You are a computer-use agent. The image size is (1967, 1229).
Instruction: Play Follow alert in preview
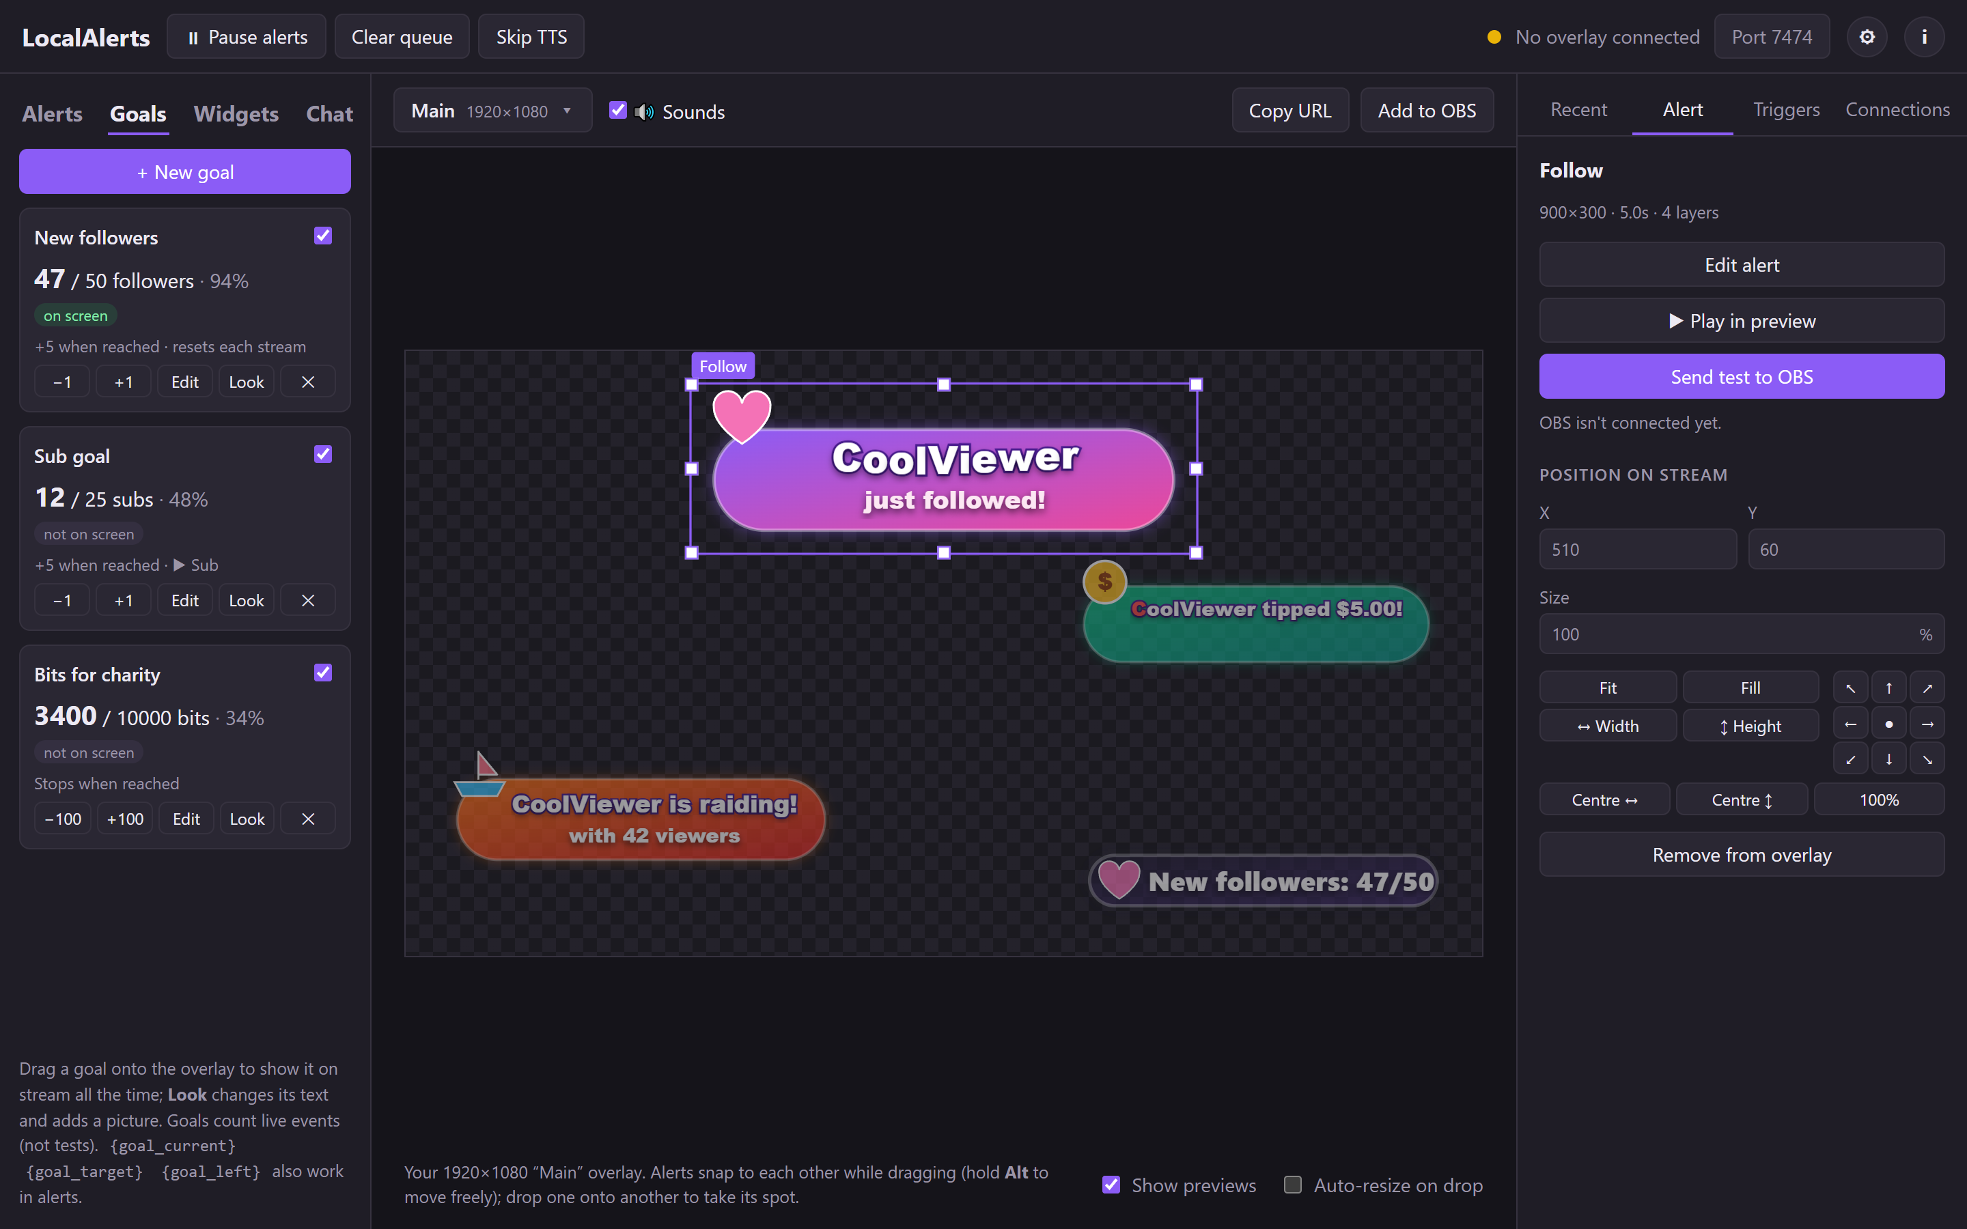click(1742, 320)
